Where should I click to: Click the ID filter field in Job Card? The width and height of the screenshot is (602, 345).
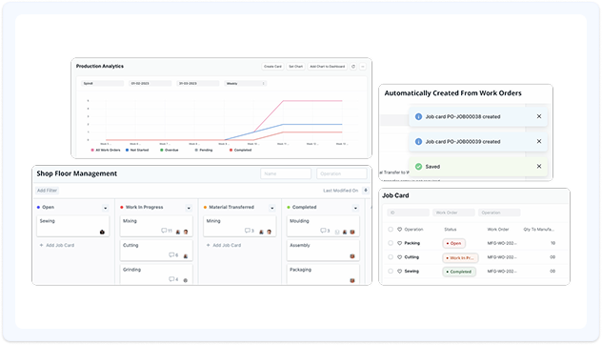pos(408,213)
